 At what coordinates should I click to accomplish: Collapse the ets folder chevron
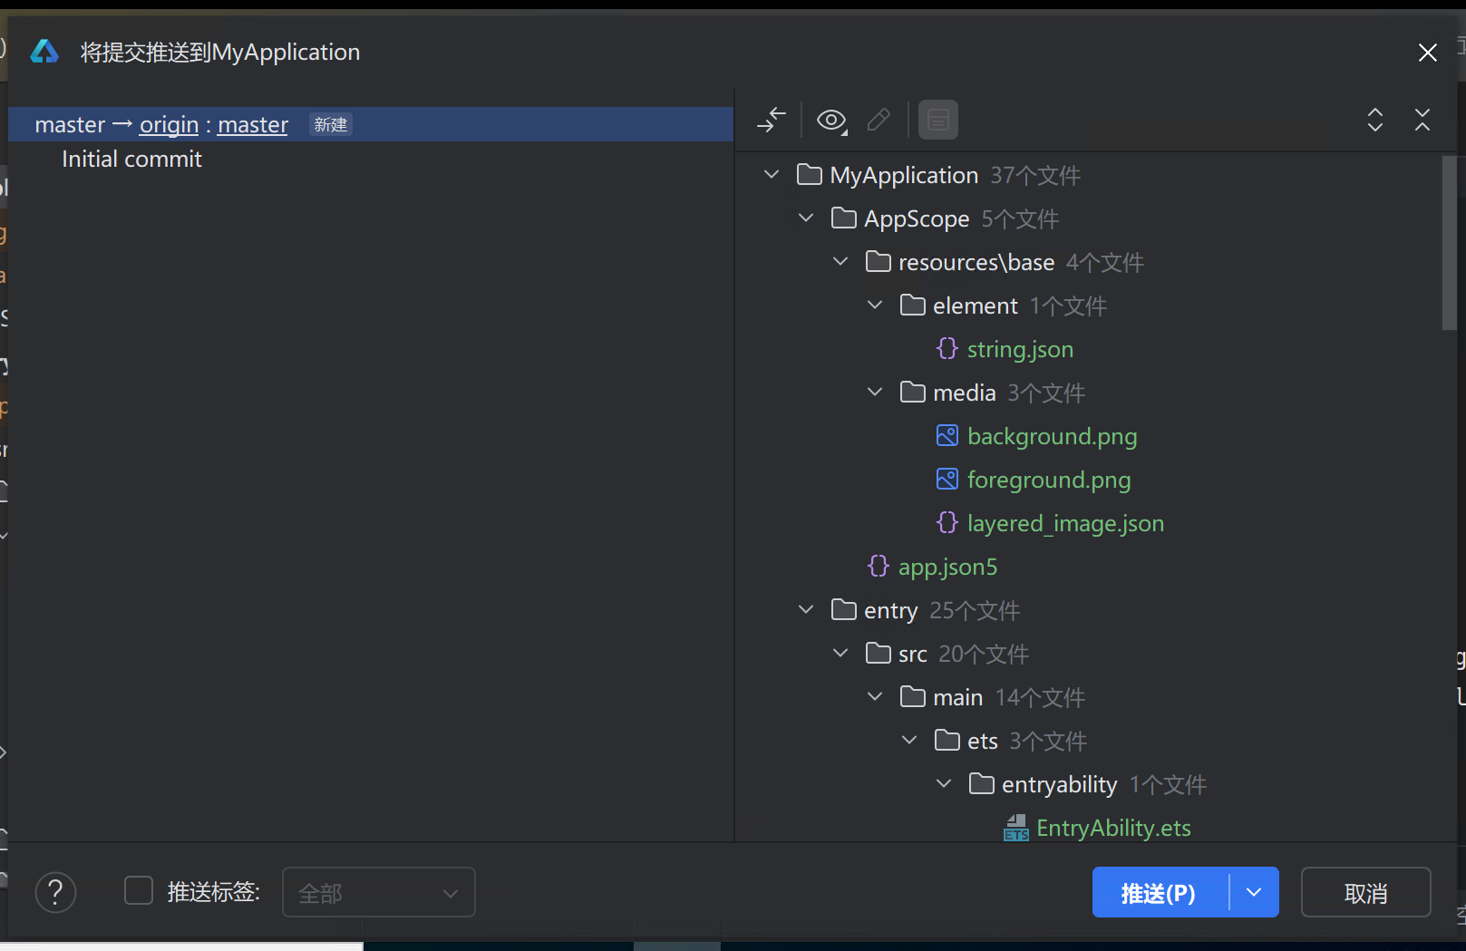tap(909, 740)
